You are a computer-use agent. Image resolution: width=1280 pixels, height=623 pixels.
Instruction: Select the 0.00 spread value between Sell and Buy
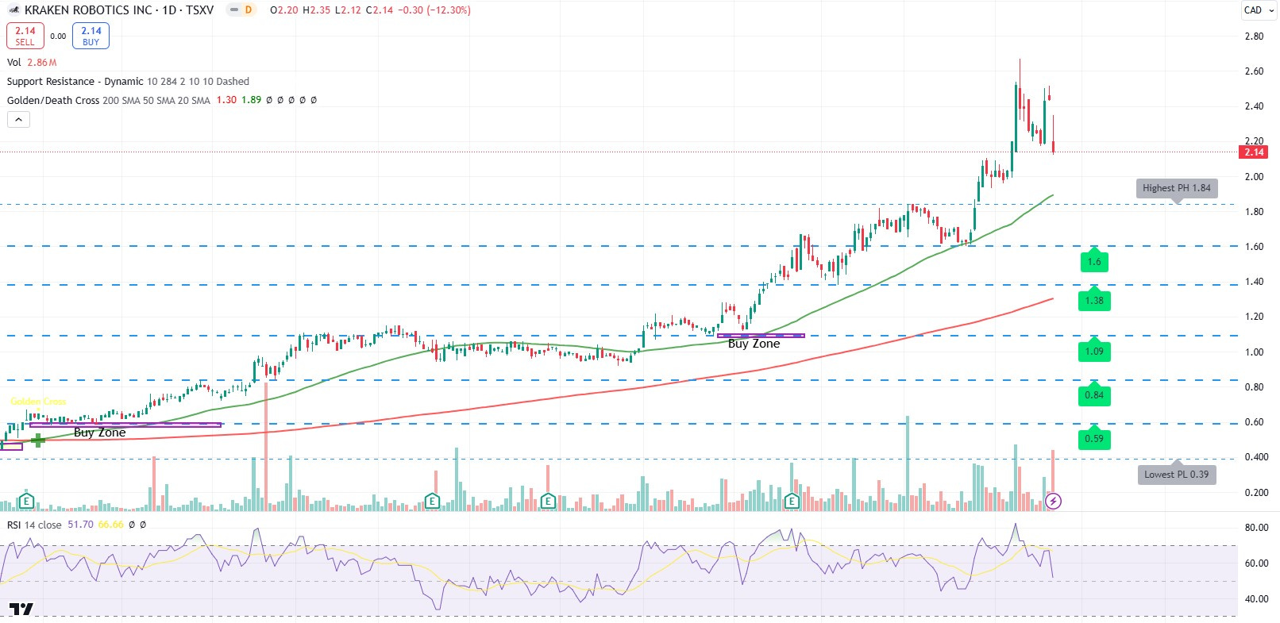58,36
